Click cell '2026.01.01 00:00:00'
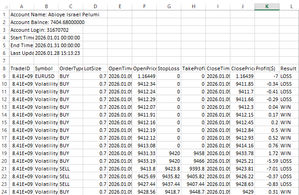Image resolution: width=299 pixels, height=195 pixels. (x=58, y=38)
